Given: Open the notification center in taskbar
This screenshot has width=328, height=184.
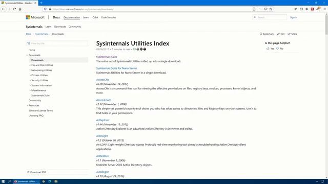Looking at the screenshot, I should click(322, 181).
